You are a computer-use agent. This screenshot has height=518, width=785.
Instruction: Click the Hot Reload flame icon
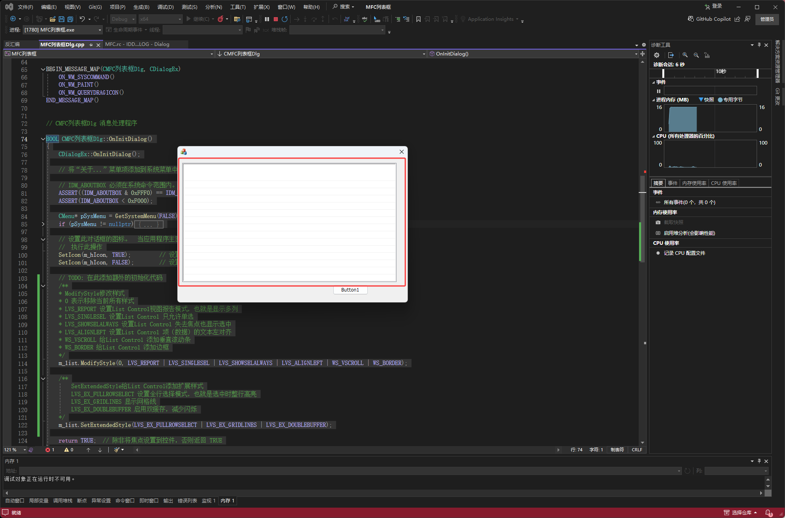pos(221,19)
